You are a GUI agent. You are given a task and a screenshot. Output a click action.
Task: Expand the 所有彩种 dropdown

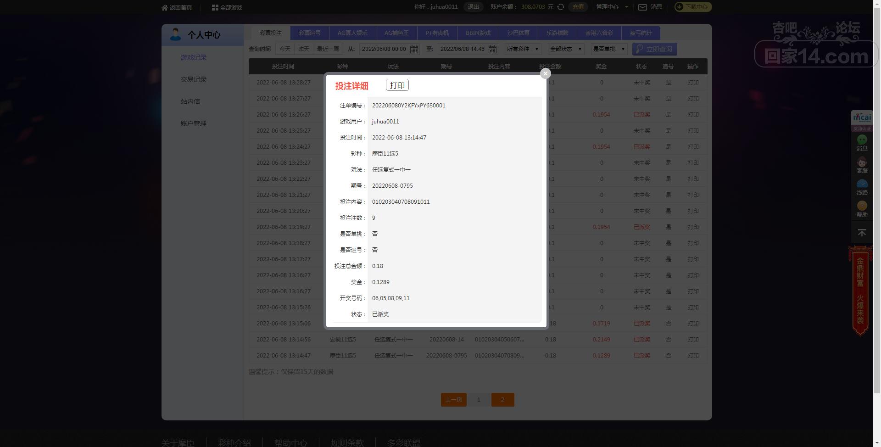click(x=523, y=49)
